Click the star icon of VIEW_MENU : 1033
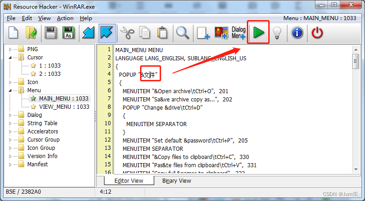 [x=33, y=106]
